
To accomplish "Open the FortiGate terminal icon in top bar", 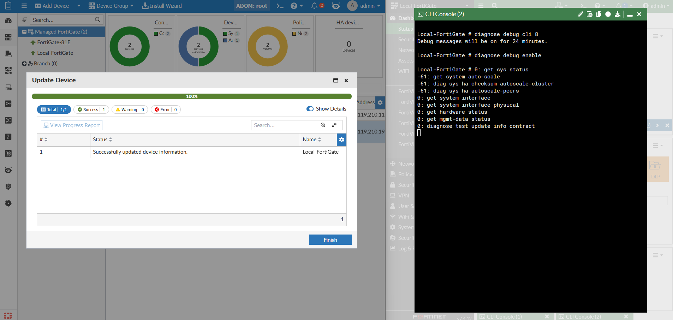I will click(x=583, y=6).
